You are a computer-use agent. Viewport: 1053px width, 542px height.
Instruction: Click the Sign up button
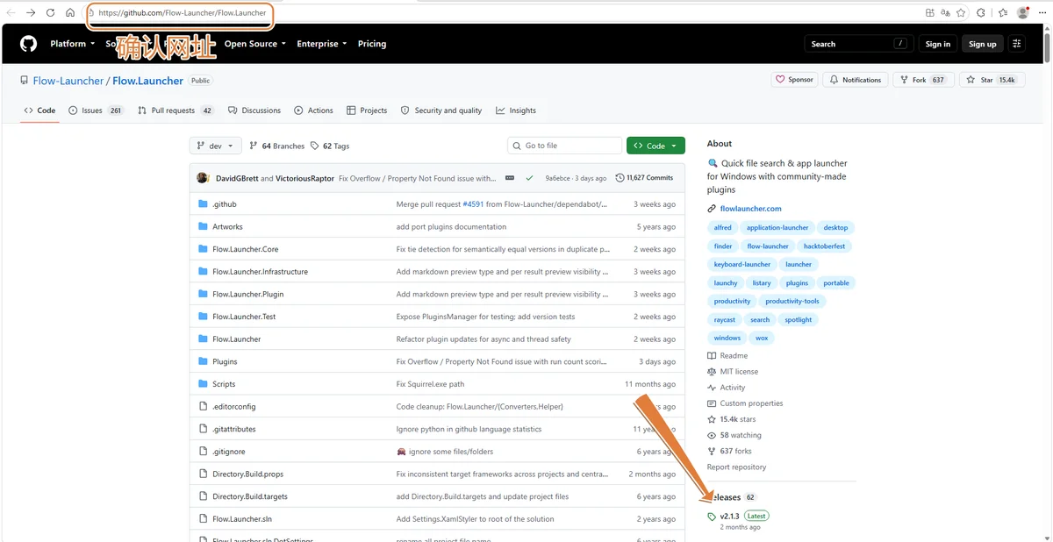click(x=982, y=44)
